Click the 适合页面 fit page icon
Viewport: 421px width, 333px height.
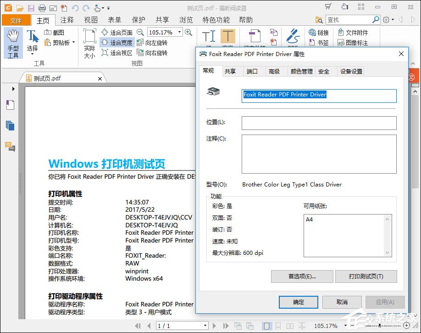105,32
